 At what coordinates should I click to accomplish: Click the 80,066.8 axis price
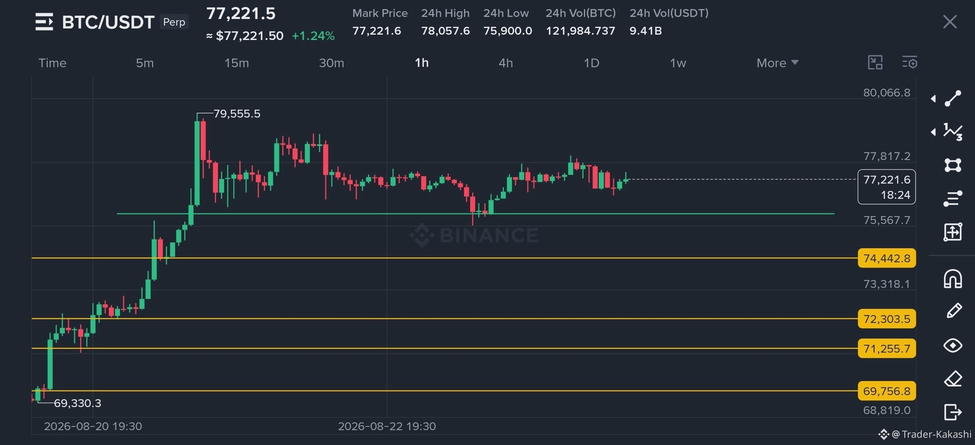(x=887, y=92)
